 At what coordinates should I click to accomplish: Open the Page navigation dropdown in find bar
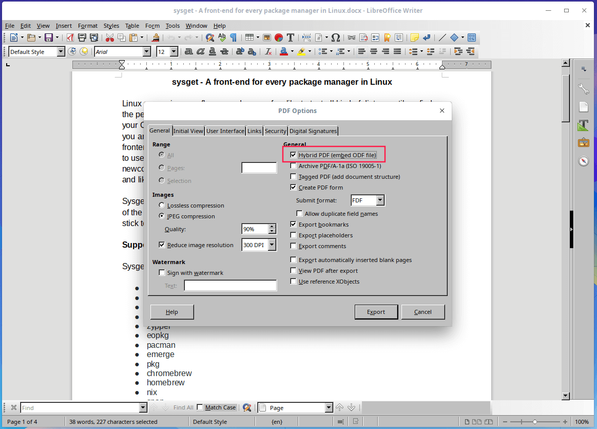329,407
